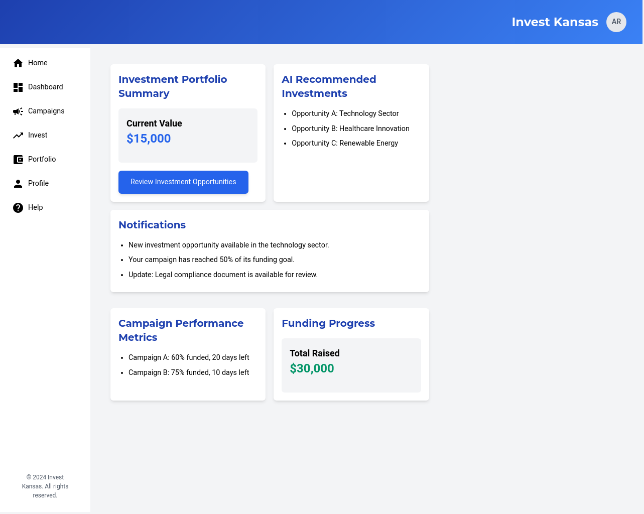This screenshot has height=514, width=644.
Task: Click the $30,000 Total Raised amount
Action: (312, 368)
